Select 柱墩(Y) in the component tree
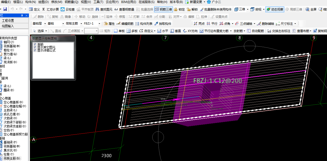This screenshot has height=161, width=327. (x=9, y=154)
